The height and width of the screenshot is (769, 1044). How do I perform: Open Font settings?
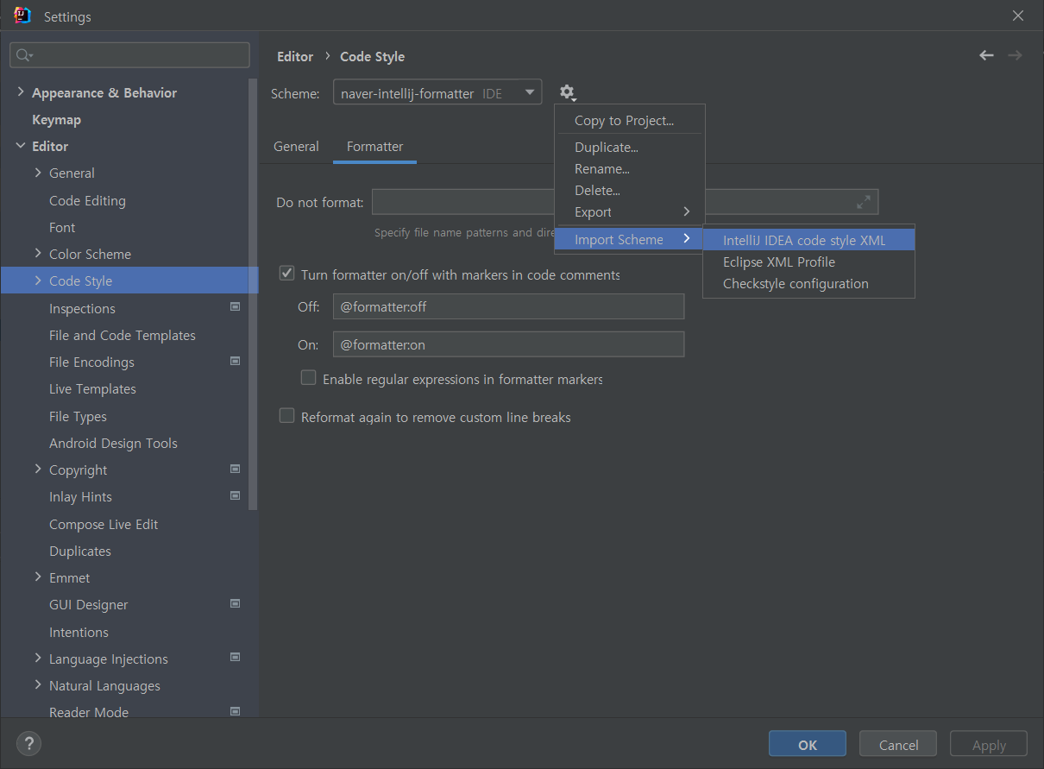pyautogui.click(x=62, y=227)
